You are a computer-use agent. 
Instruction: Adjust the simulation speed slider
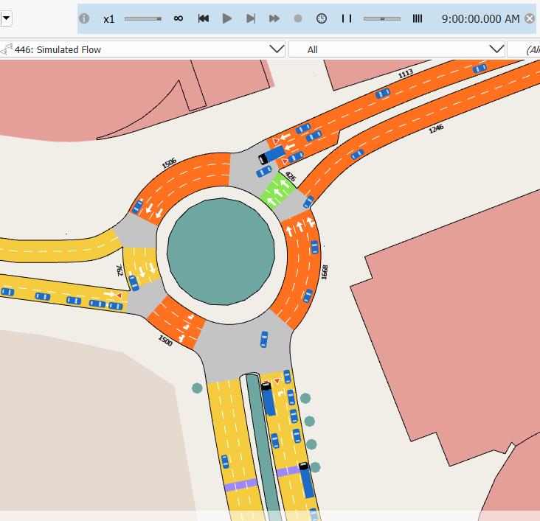[x=143, y=18]
